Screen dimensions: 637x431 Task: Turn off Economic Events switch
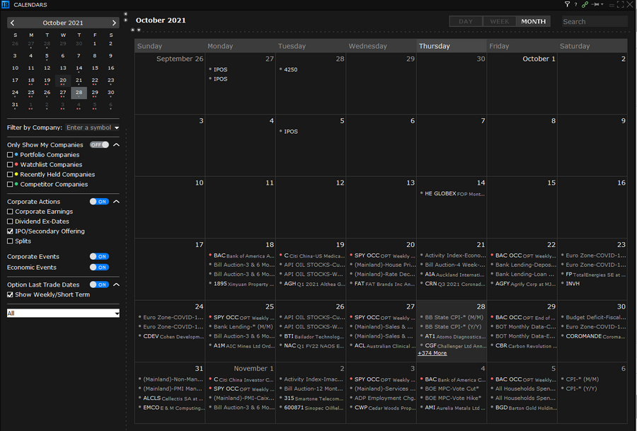[100, 268]
